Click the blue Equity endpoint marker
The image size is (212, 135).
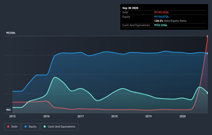pyautogui.click(x=208, y=53)
